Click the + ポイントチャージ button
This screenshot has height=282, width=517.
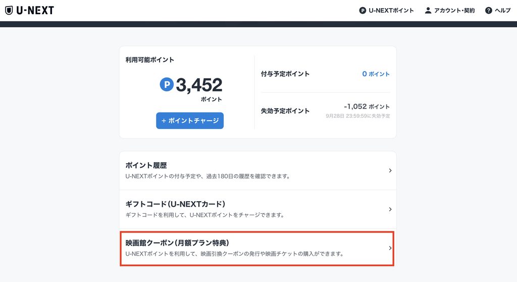click(190, 120)
